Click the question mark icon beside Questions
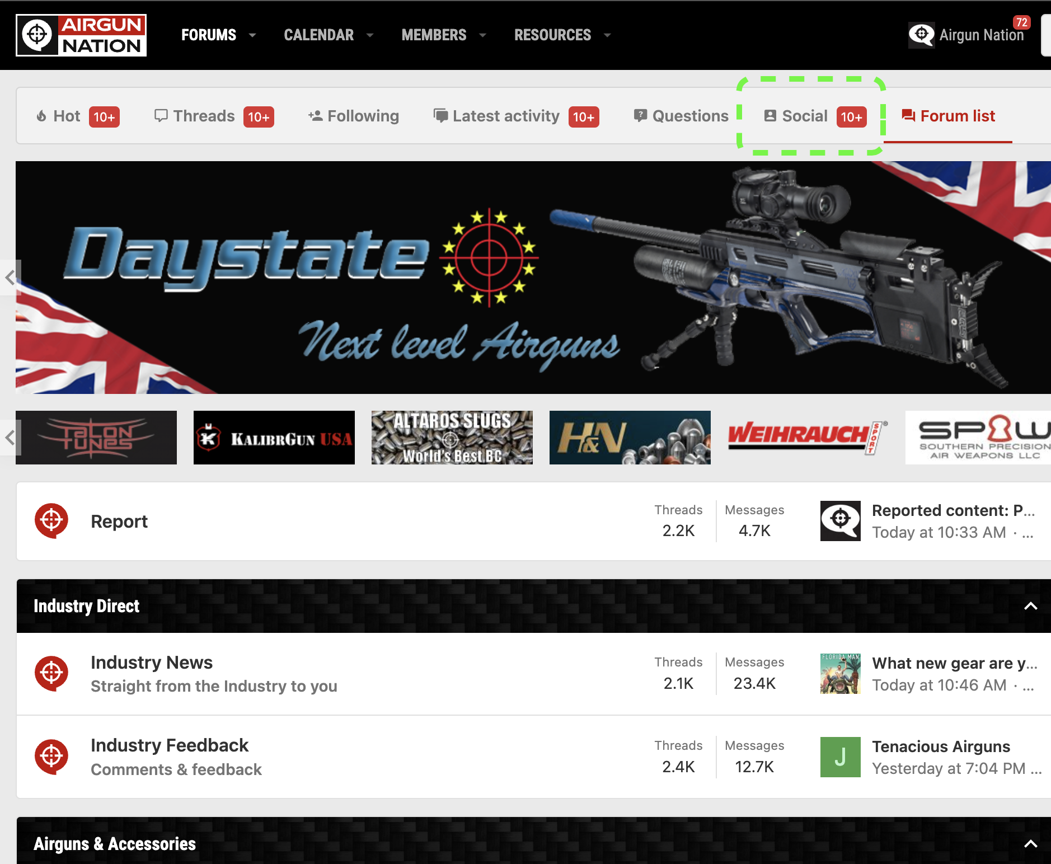Screen dimensions: 1051x864 [x=640, y=116]
